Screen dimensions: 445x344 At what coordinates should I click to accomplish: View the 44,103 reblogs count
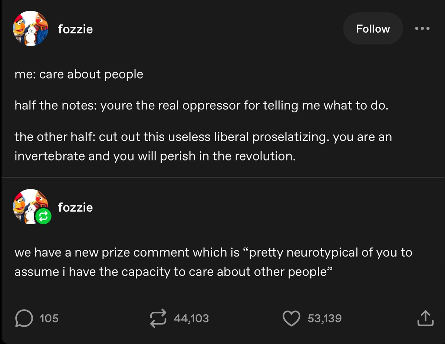tap(191, 318)
